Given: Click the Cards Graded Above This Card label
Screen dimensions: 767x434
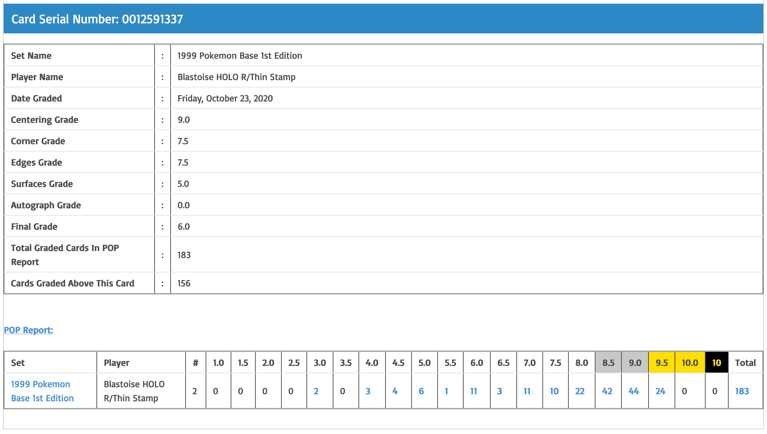Looking at the screenshot, I should (x=72, y=283).
